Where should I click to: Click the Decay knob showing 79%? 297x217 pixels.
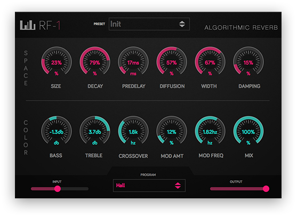[95, 61]
